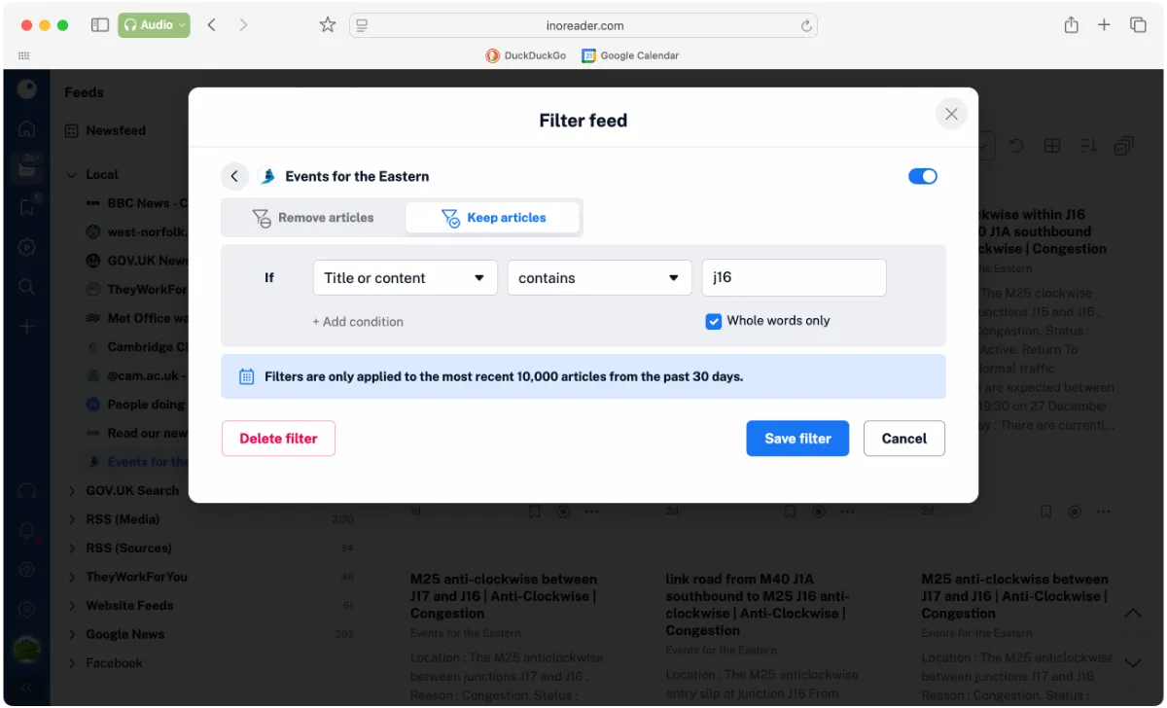
Task: Uncheck Whole words only
Action: click(713, 321)
